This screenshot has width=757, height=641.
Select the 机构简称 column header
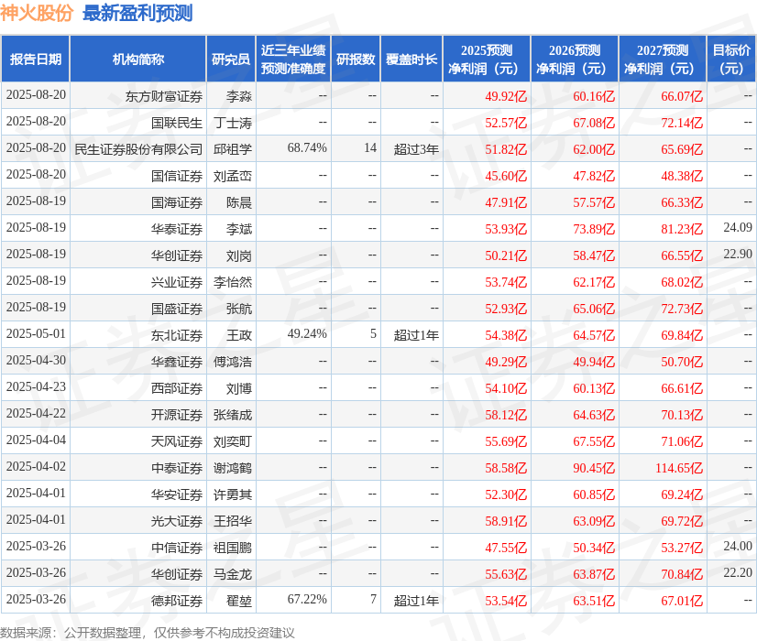pos(138,59)
